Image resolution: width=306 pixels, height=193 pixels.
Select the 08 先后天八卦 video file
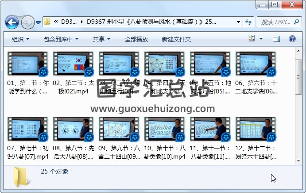(73, 130)
